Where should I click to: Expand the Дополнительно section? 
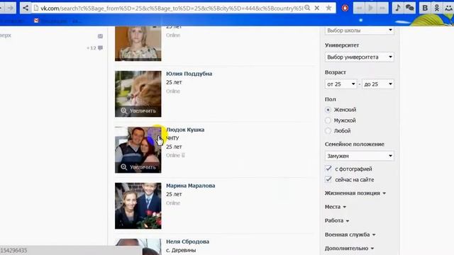click(349, 249)
